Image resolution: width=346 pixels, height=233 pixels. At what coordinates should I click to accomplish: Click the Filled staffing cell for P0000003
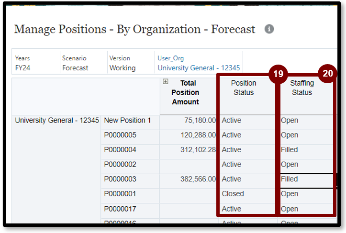[290, 179]
